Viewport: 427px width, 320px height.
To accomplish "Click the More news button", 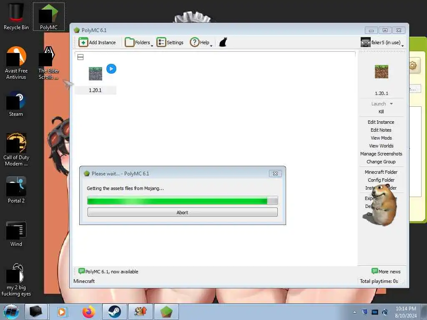I will pos(386,271).
